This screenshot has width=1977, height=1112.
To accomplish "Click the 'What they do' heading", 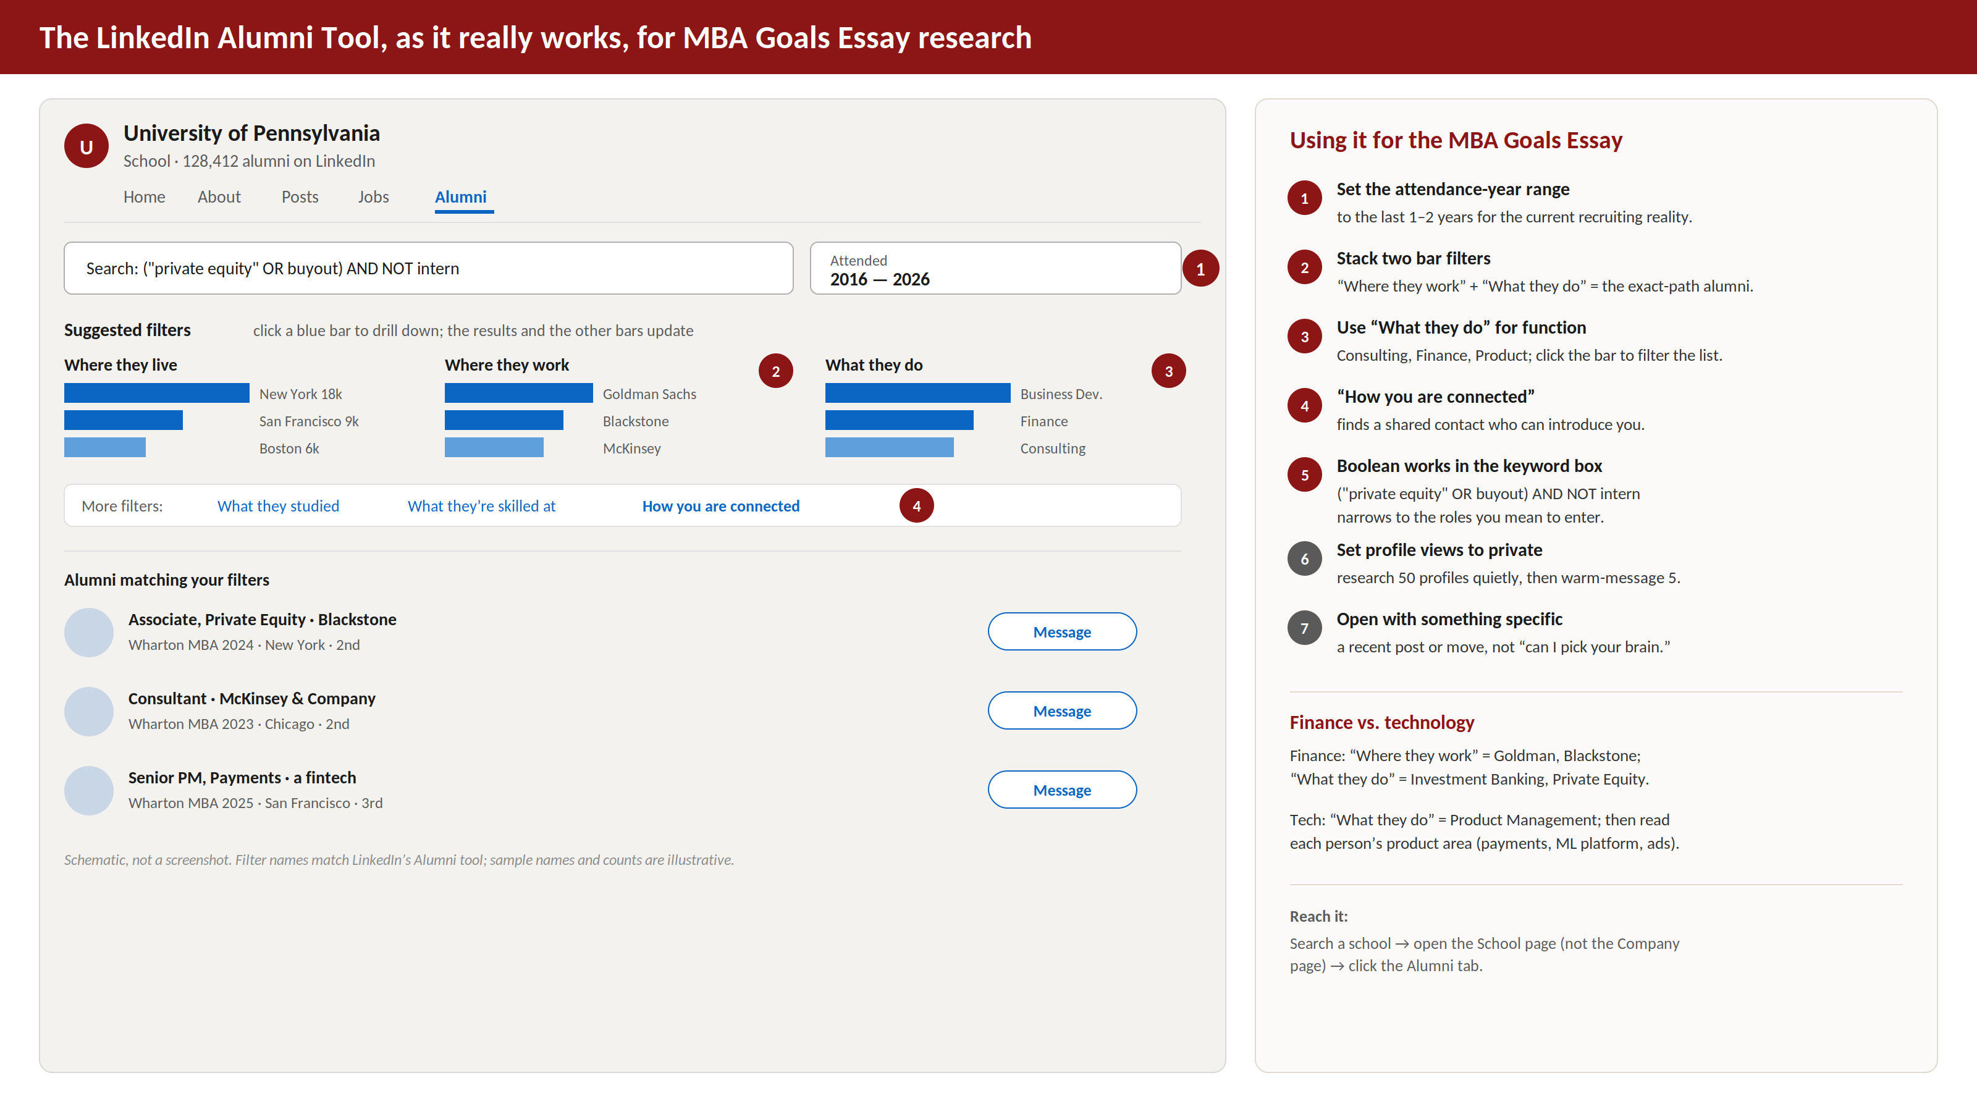I will [874, 364].
